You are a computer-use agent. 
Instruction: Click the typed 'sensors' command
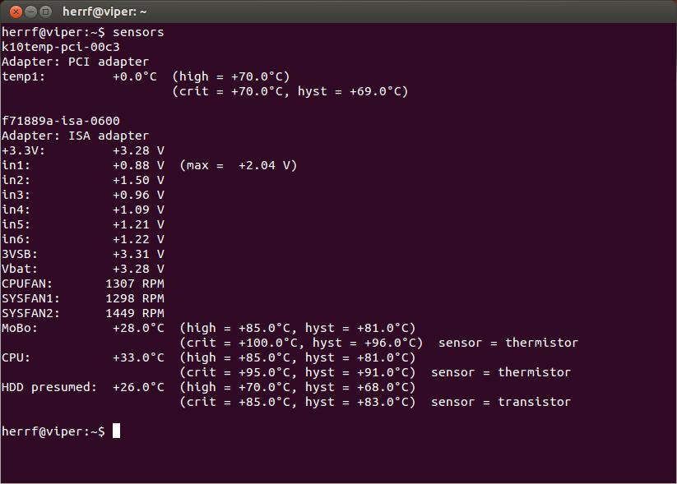coord(138,32)
